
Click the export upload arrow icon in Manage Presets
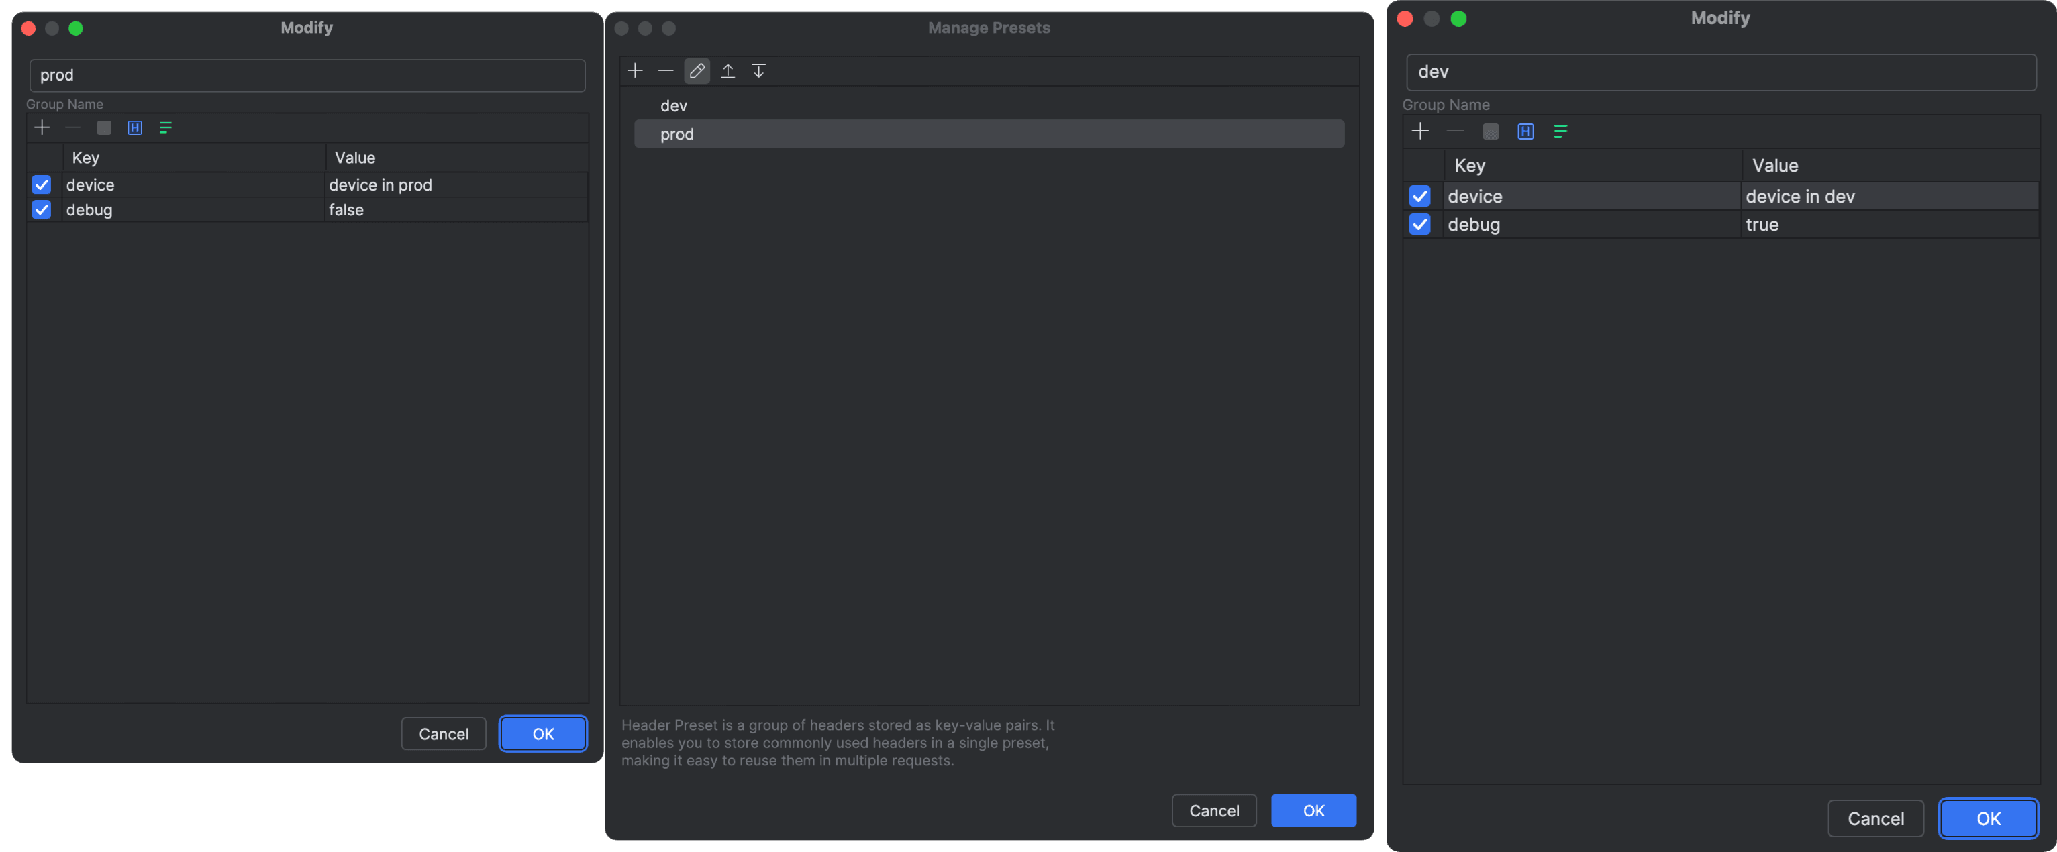[728, 71]
